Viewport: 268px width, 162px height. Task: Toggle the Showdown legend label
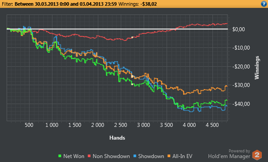click(x=151, y=156)
